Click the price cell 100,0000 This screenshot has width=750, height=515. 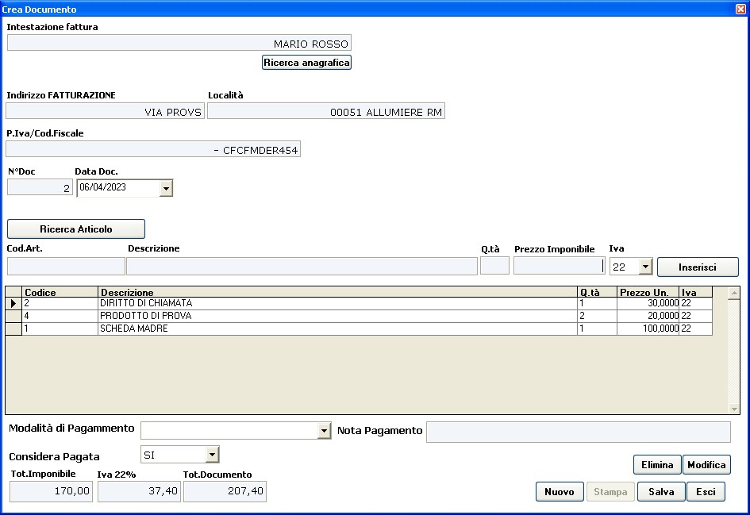point(648,329)
